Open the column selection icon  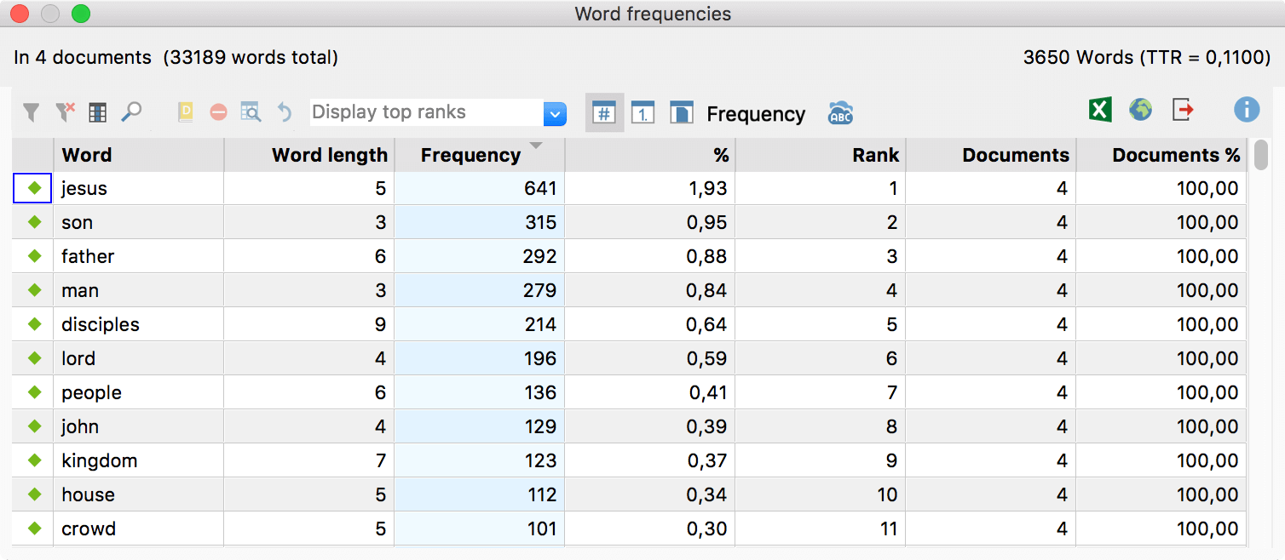click(98, 112)
